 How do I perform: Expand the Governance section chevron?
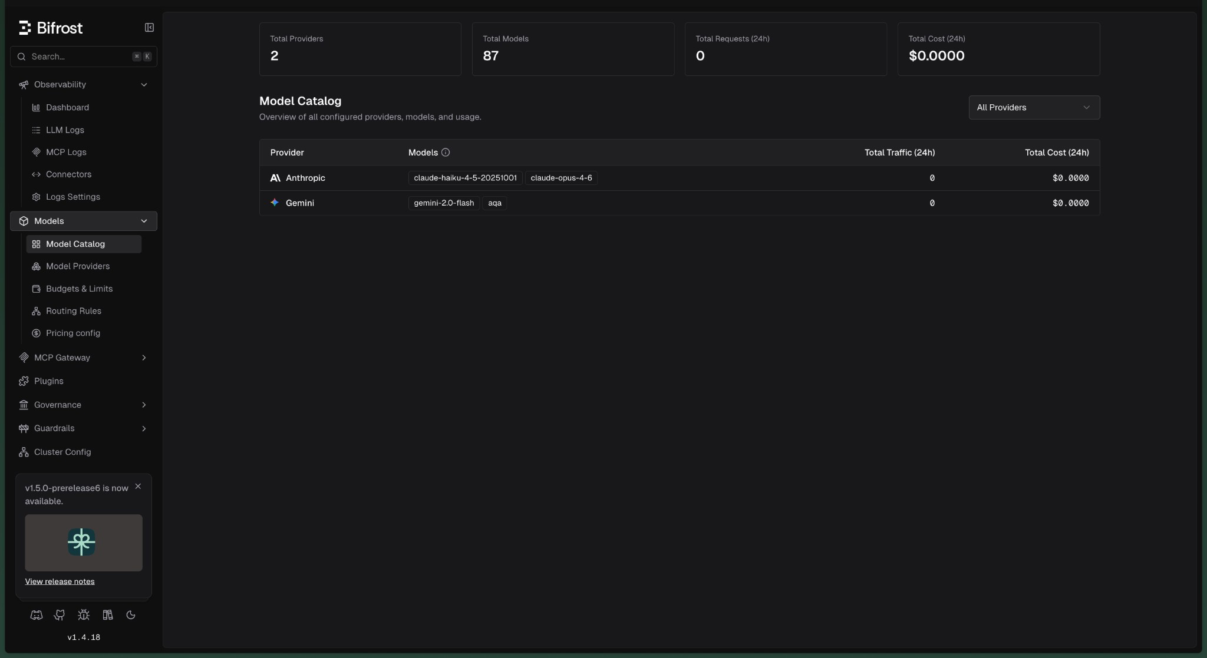(144, 405)
